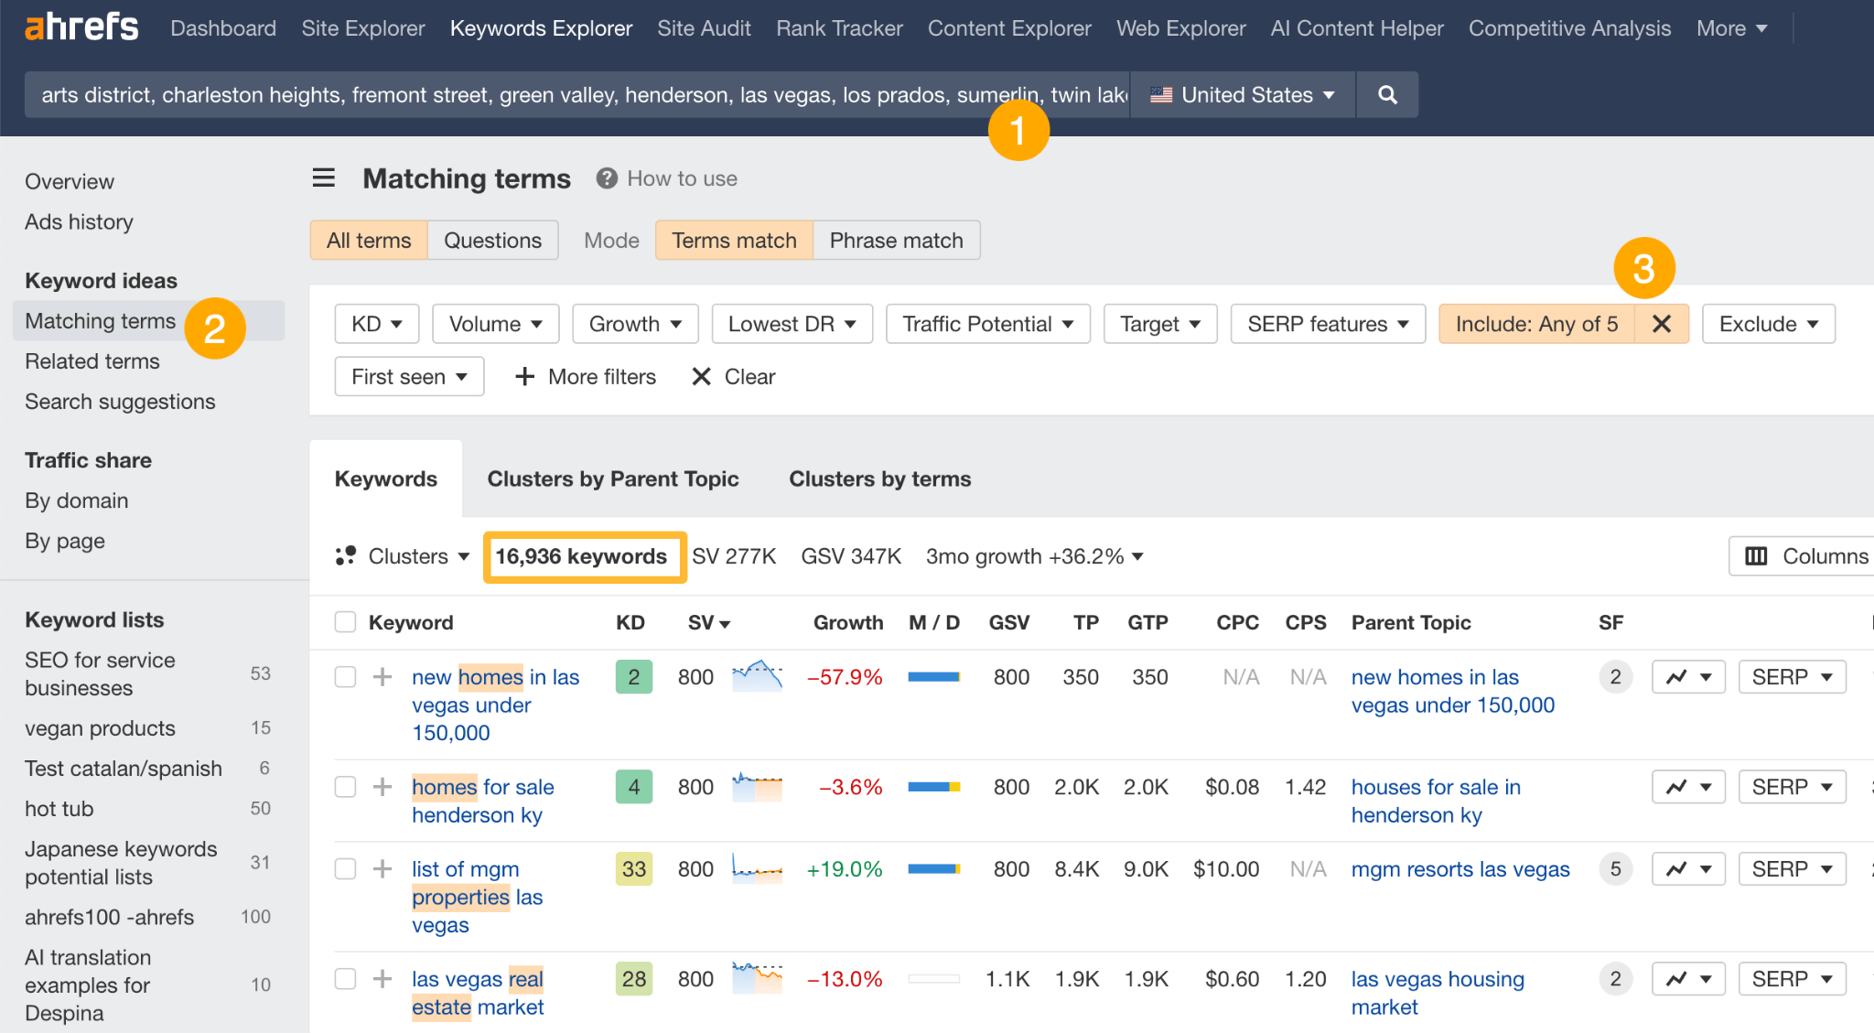
Task: Expand the Lowest DR dropdown filter
Action: pos(789,325)
